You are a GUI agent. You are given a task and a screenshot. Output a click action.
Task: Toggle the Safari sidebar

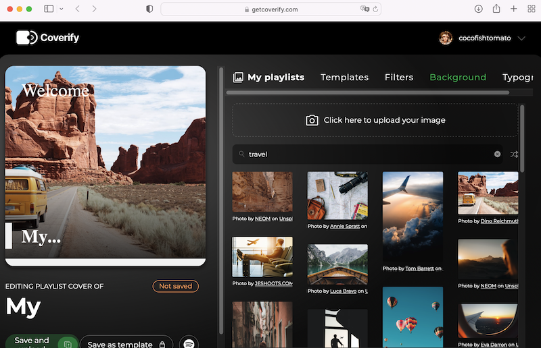[49, 9]
